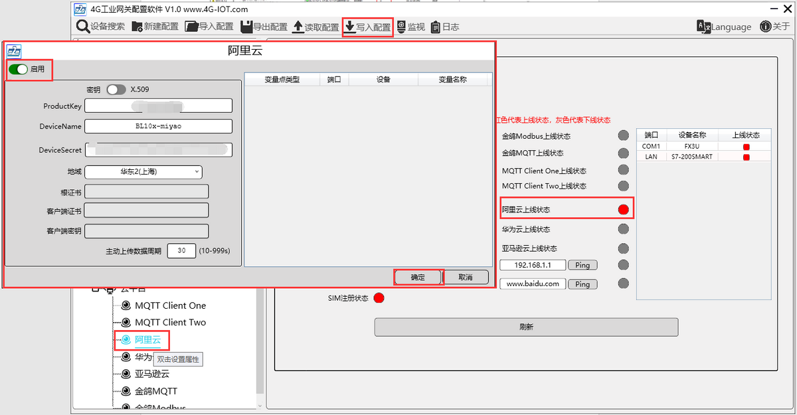The image size is (797, 415).
Task: Click the 确定 confirm button
Action: click(418, 277)
